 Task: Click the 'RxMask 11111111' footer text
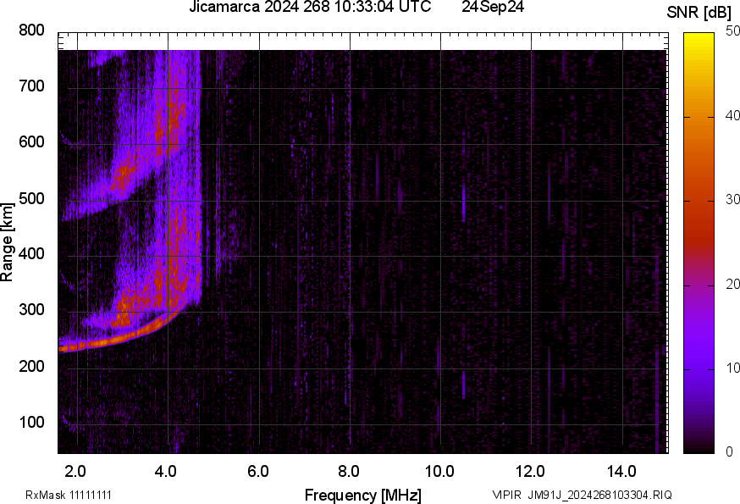(x=69, y=495)
